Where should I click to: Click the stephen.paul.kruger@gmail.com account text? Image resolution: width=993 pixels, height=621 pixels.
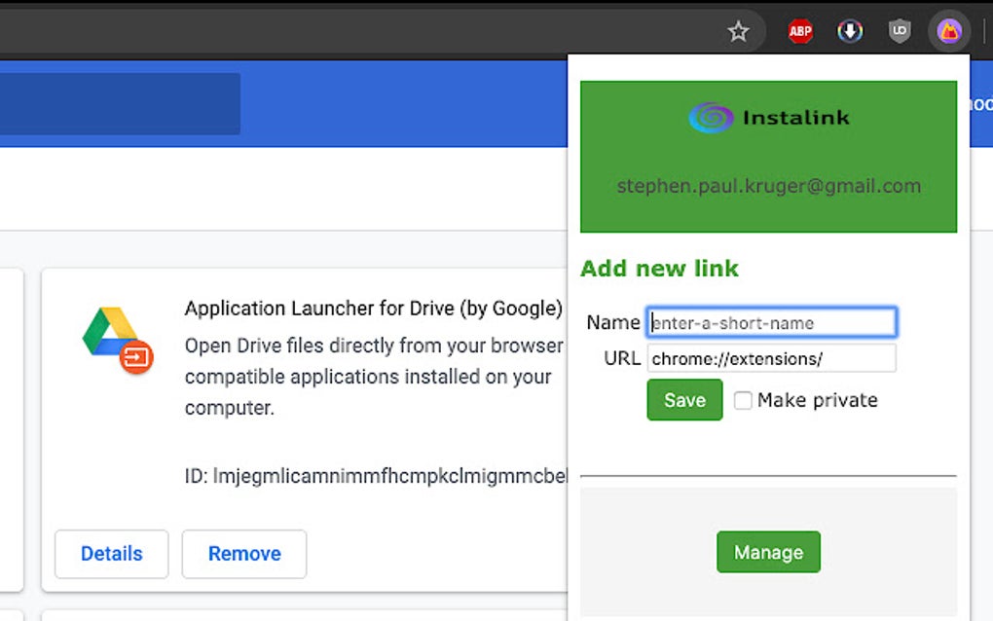[x=767, y=186]
